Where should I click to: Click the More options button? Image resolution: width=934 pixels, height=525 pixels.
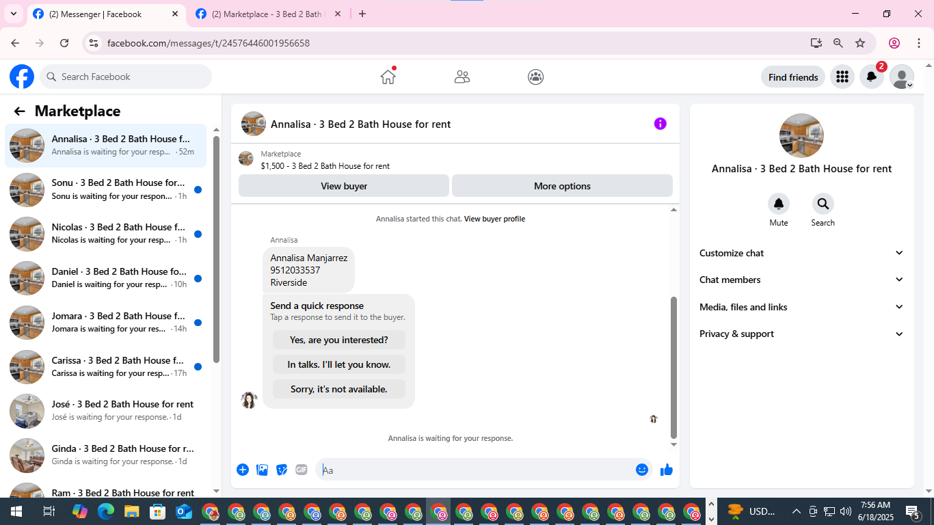[x=562, y=186]
